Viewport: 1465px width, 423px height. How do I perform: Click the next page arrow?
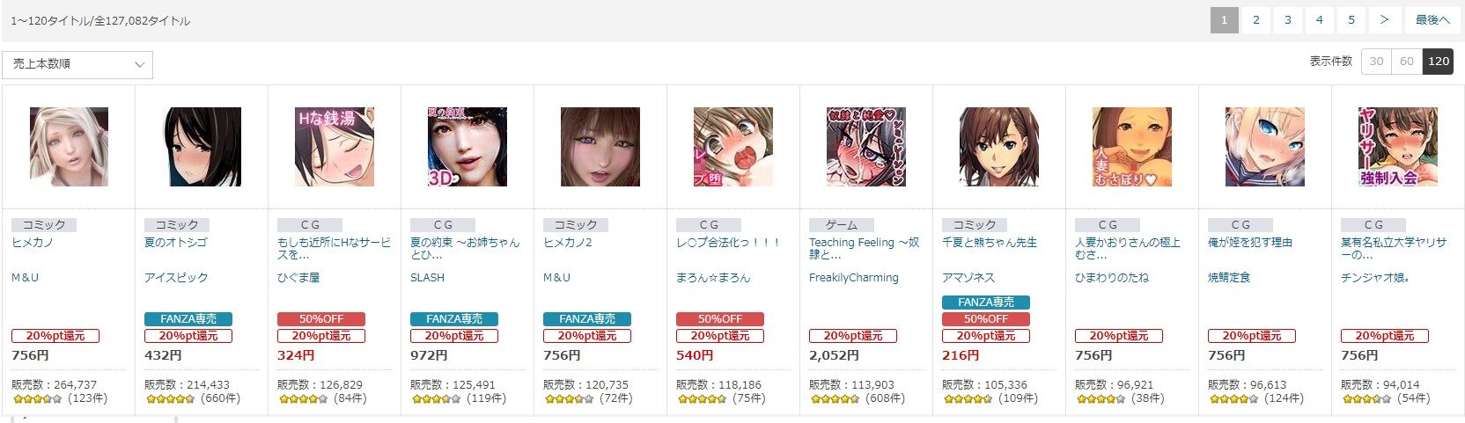pyautogui.click(x=1384, y=20)
